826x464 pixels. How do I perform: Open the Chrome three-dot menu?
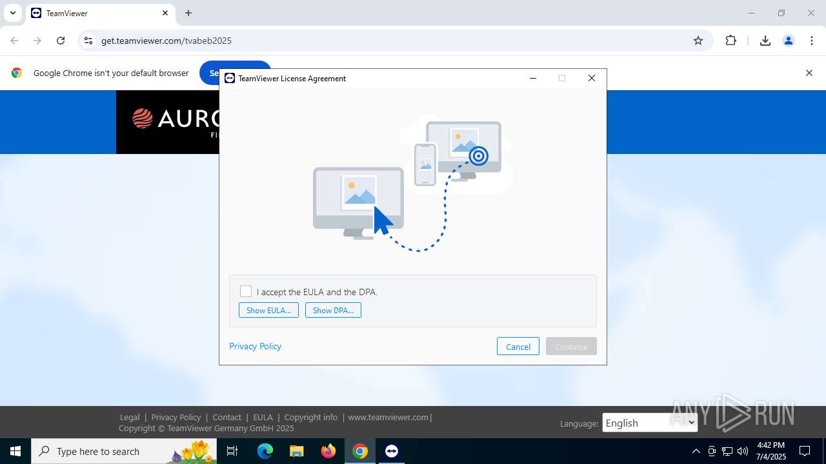point(812,41)
